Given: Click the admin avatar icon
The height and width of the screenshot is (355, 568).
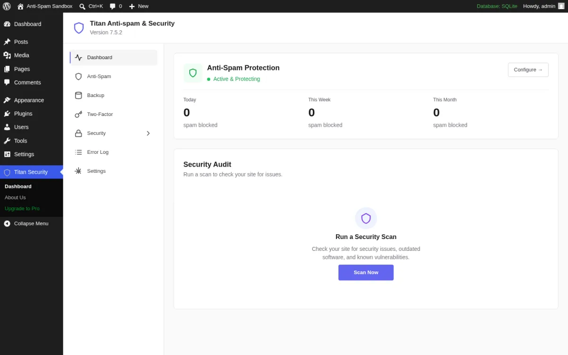Looking at the screenshot, I should coord(561,6).
